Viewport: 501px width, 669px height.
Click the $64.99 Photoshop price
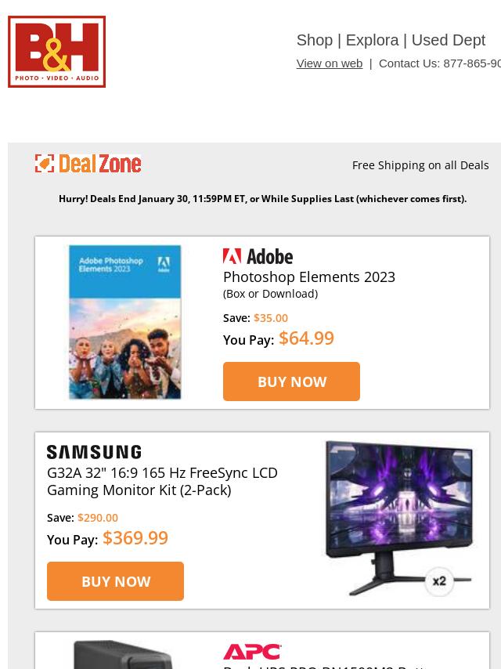tap(307, 338)
